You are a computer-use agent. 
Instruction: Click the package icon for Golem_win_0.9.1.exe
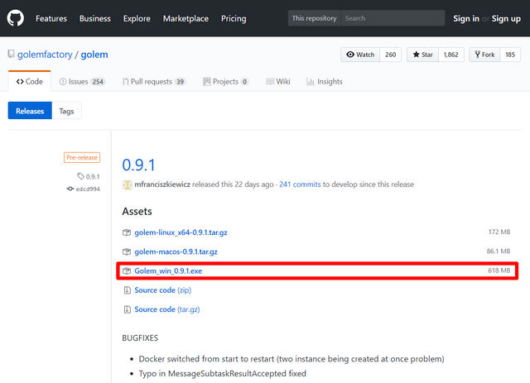[x=127, y=270]
